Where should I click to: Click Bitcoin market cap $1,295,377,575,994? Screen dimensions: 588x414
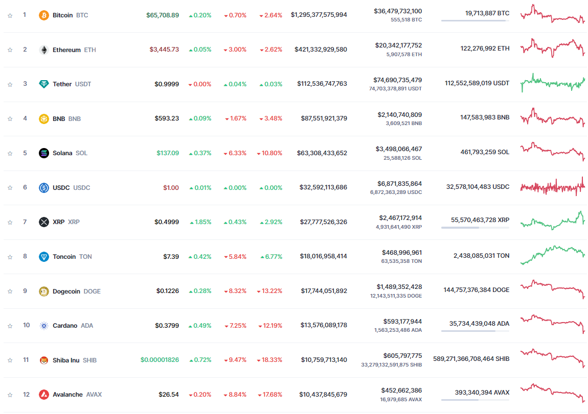[319, 15]
